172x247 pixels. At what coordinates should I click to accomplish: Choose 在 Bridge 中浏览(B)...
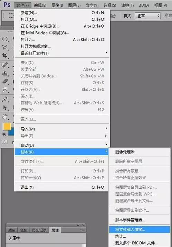(62, 26)
